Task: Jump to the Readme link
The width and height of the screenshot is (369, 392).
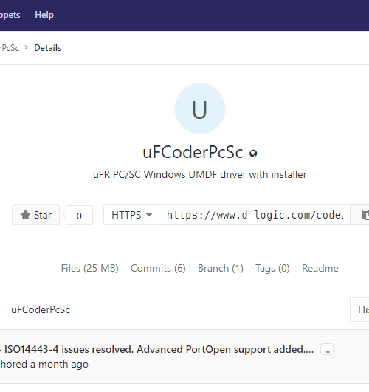Action: (320, 268)
